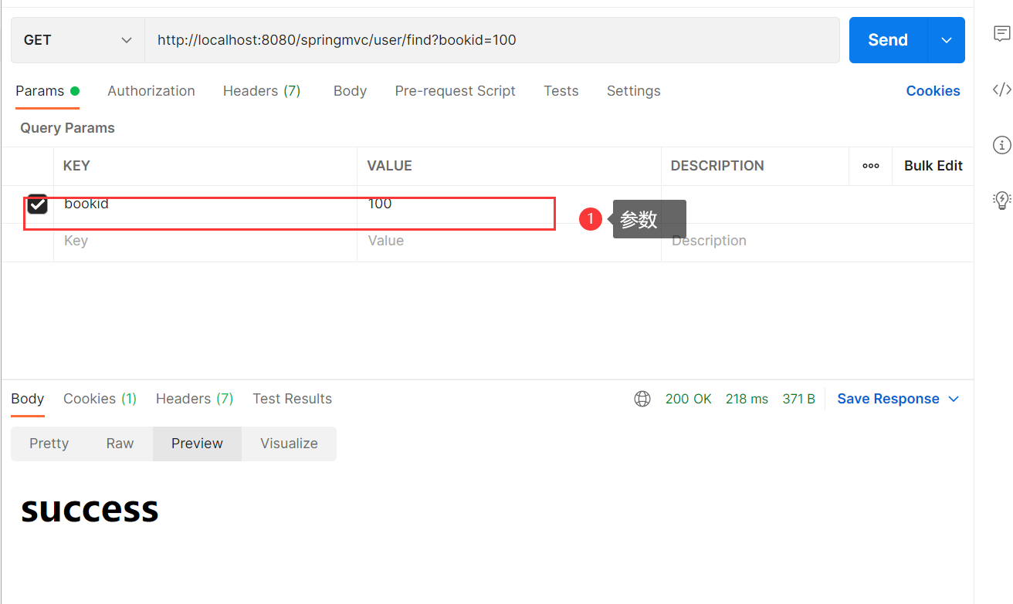The height and width of the screenshot is (604, 1013).
Task: Select the Preview response view
Action: tap(197, 444)
